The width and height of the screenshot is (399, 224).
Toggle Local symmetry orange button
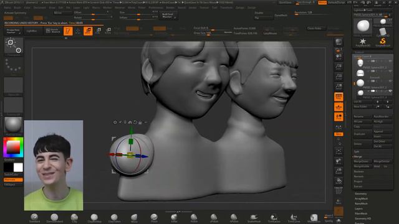339,117
